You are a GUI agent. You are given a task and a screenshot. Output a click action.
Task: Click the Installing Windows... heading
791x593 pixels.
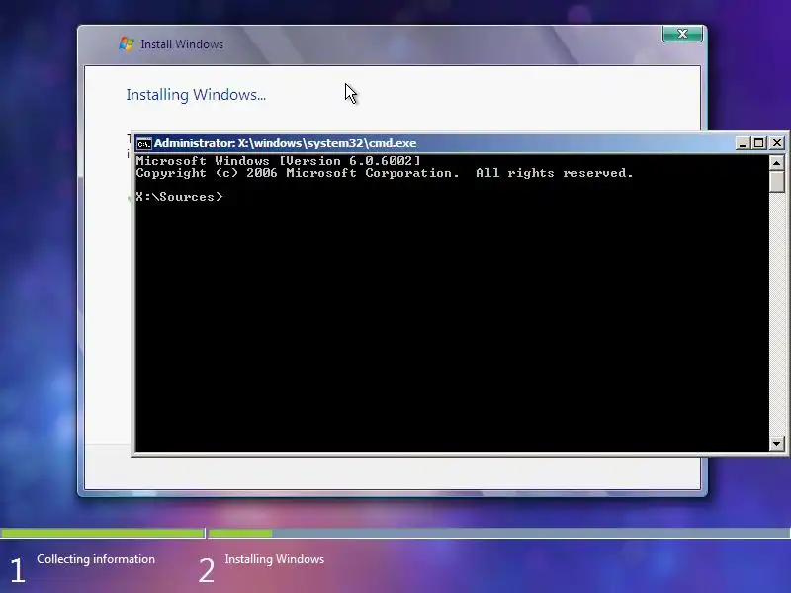[196, 95]
